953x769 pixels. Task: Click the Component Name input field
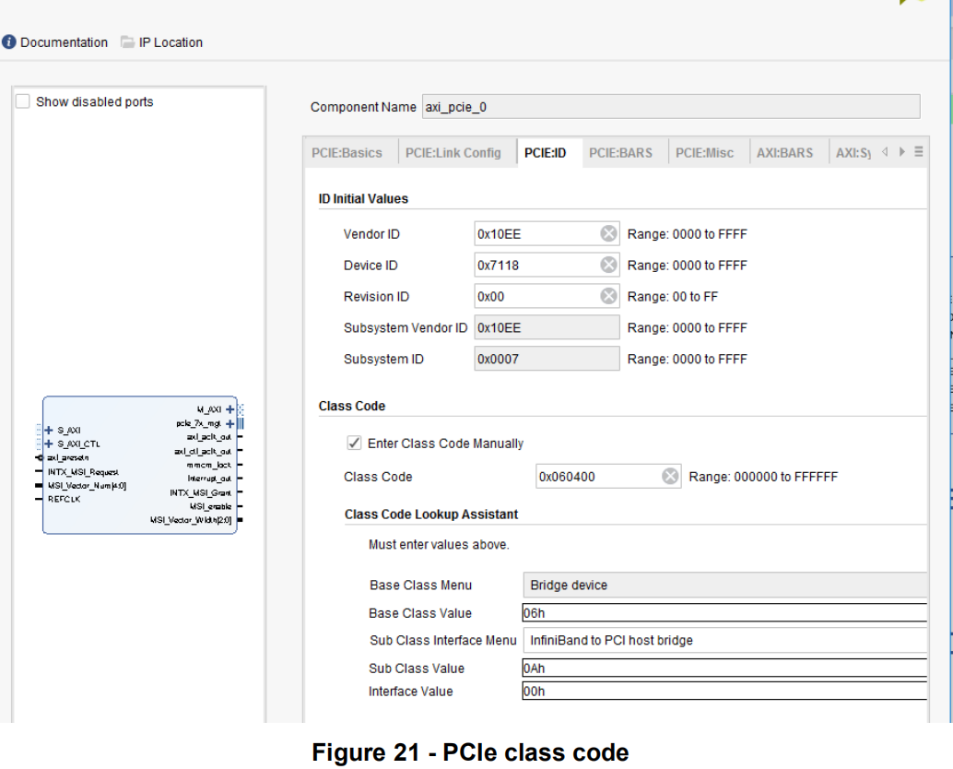coord(670,106)
